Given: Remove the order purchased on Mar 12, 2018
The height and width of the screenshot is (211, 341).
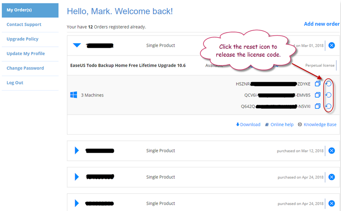Looking at the screenshot, I should (331, 150).
